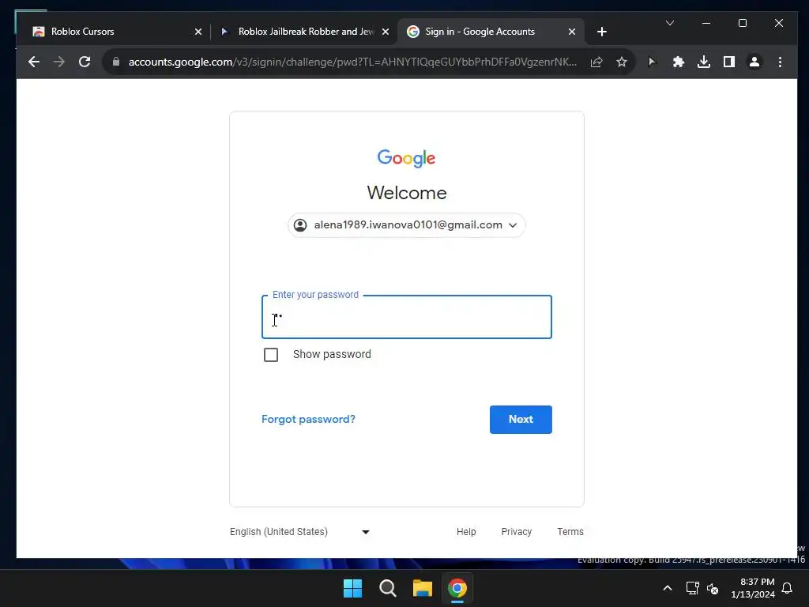Open the notifications bell icon
Screen dimensions: 809x607
point(788,588)
